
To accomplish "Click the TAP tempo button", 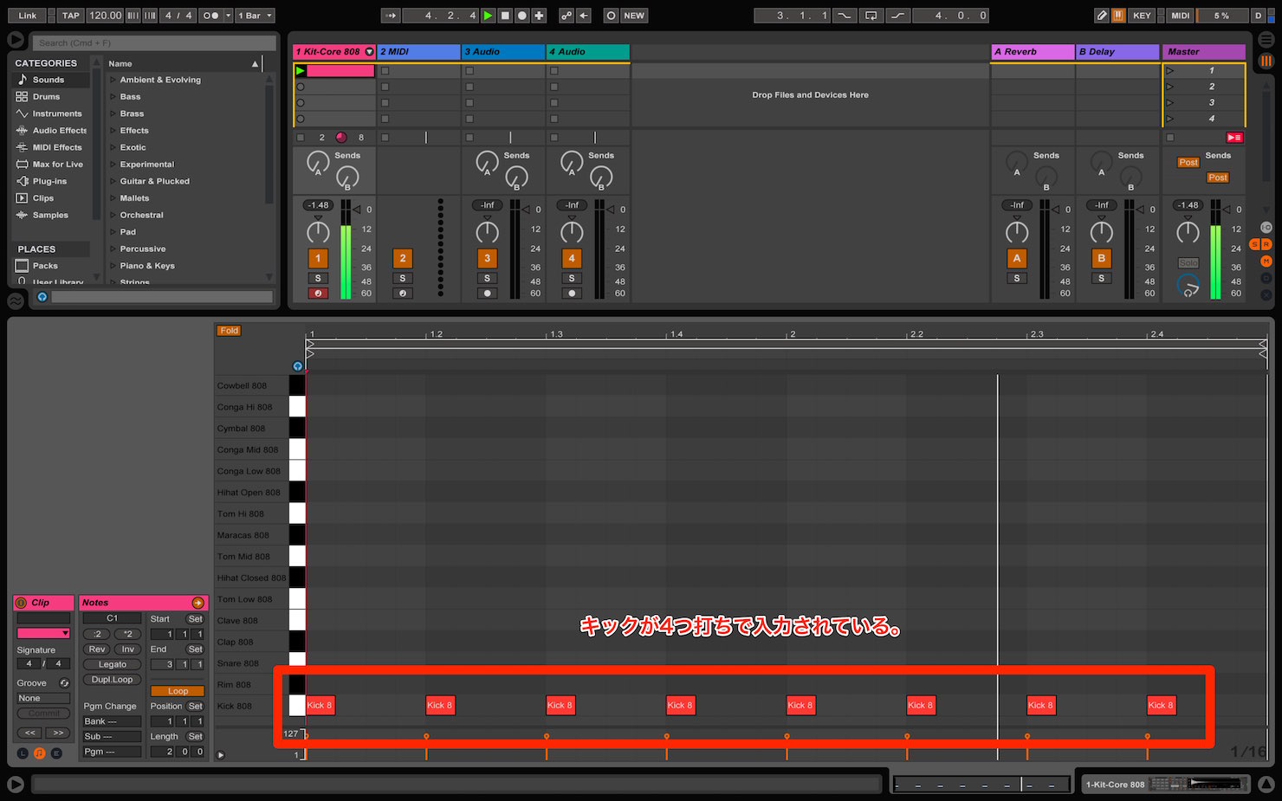I will (71, 16).
